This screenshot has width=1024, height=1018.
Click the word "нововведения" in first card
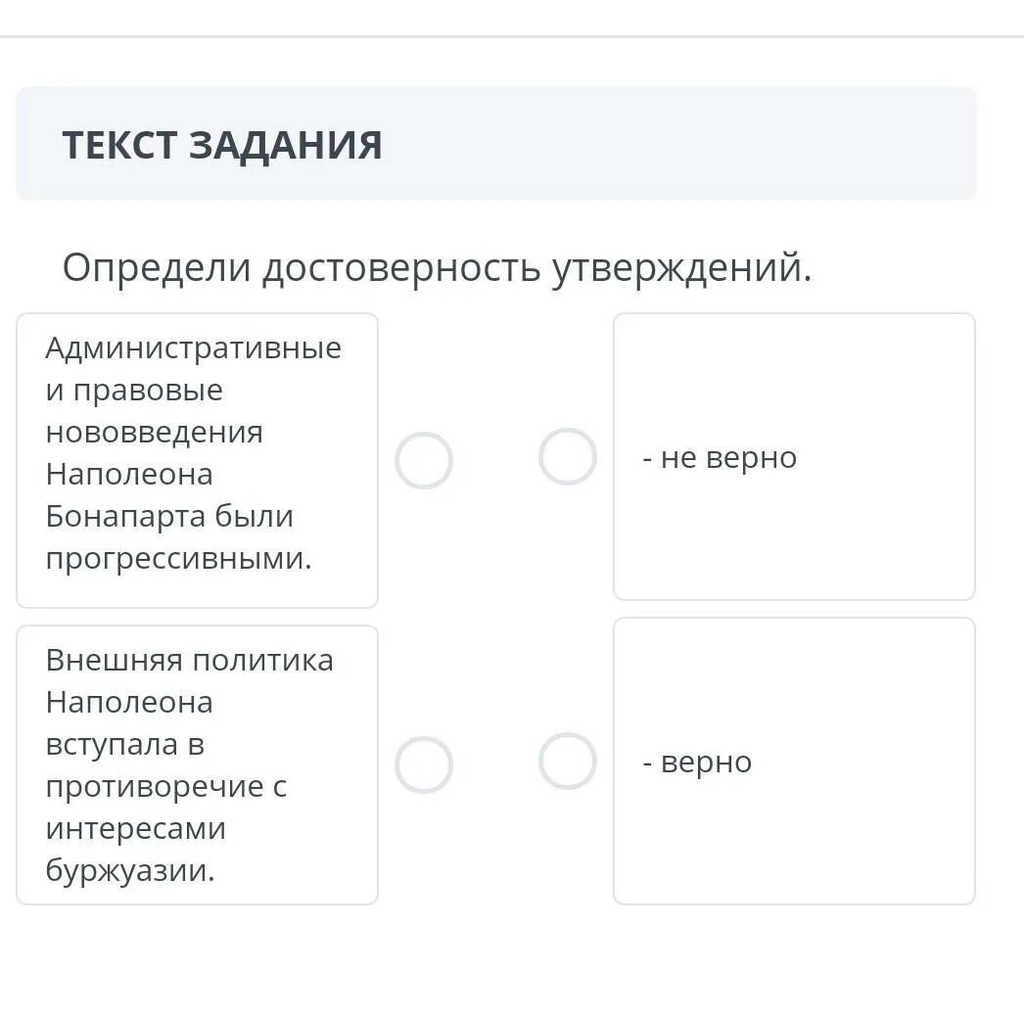click(155, 432)
